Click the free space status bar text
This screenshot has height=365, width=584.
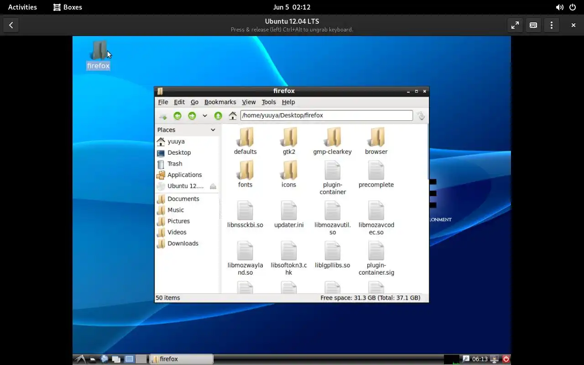pos(370,298)
